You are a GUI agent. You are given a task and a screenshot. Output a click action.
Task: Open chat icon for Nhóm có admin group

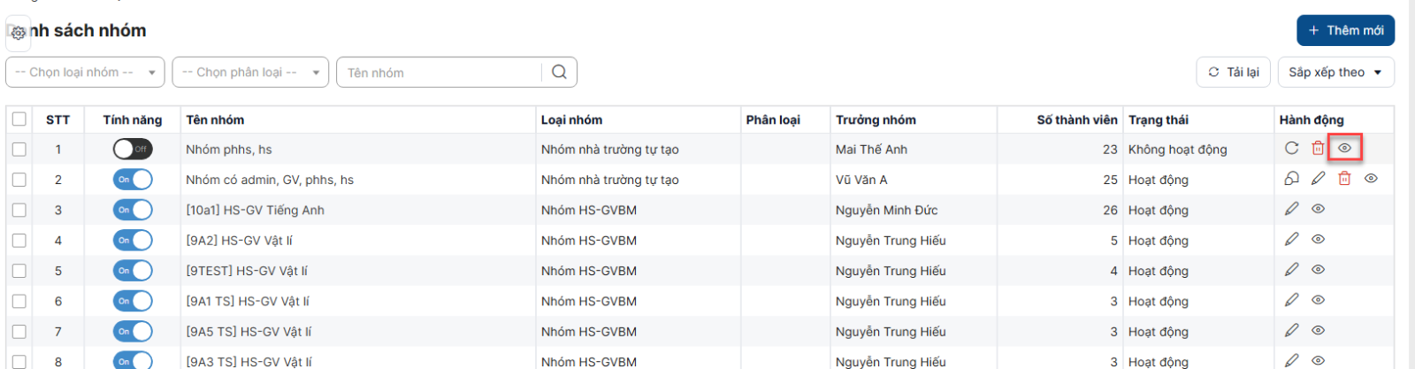tap(1291, 179)
